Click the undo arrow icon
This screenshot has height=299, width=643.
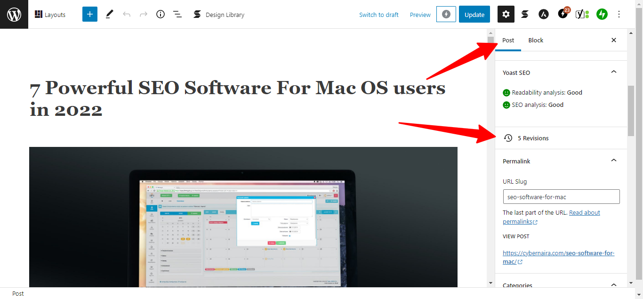click(x=127, y=14)
